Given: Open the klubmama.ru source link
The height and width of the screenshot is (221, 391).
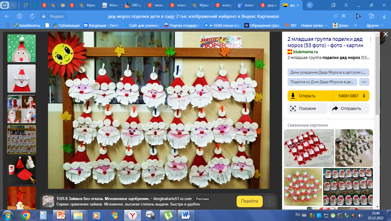Looking at the screenshot, I should coord(305,52).
